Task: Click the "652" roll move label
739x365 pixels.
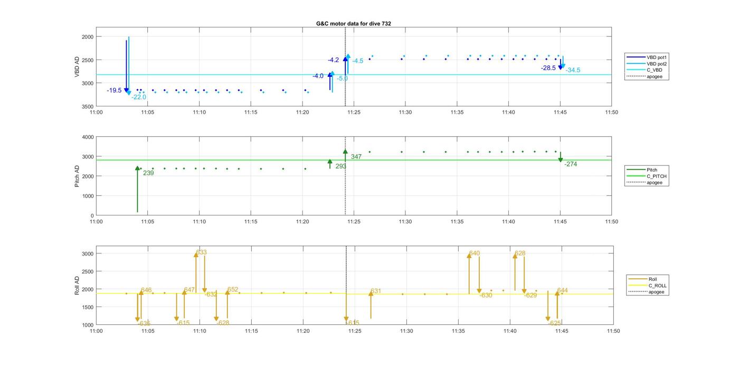Action: coord(233,290)
